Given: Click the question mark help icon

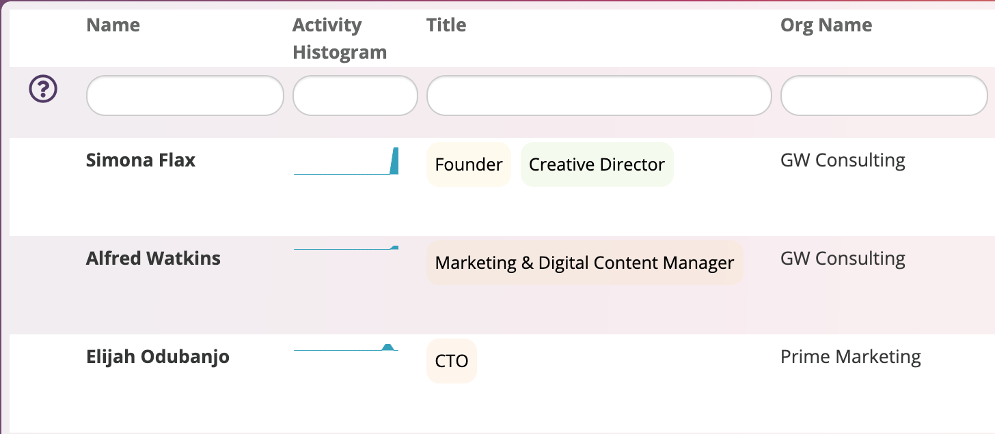Looking at the screenshot, I should (x=43, y=89).
